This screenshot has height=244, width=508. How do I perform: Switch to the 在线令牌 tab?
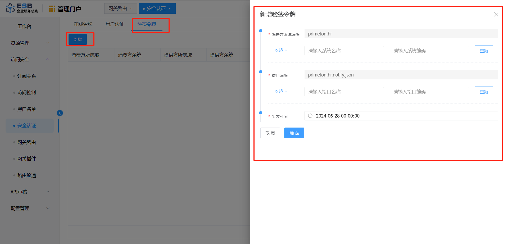[x=83, y=24]
